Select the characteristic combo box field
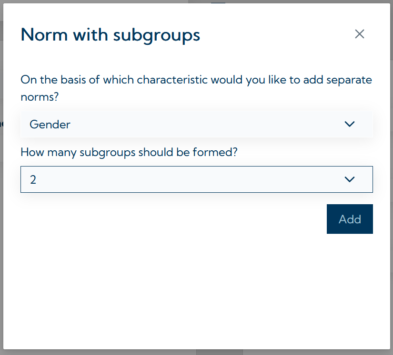The image size is (393, 355). coord(191,124)
